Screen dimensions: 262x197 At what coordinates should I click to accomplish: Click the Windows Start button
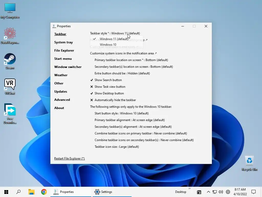pyautogui.click(x=6, y=192)
